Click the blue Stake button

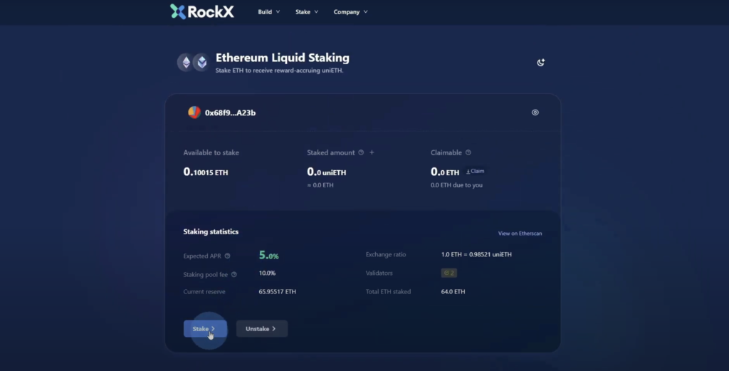[x=205, y=329]
